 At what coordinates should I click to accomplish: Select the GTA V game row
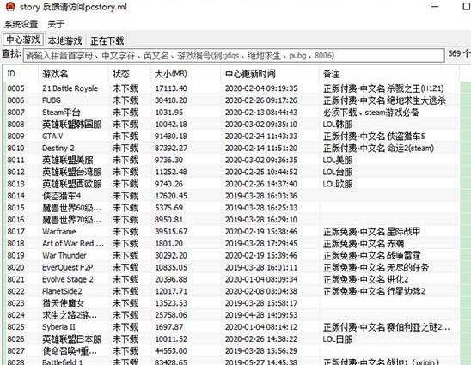click(231, 136)
